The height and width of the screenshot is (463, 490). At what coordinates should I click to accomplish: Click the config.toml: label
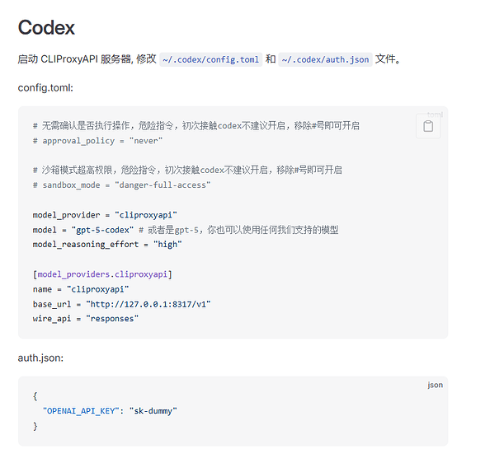click(45, 87)
